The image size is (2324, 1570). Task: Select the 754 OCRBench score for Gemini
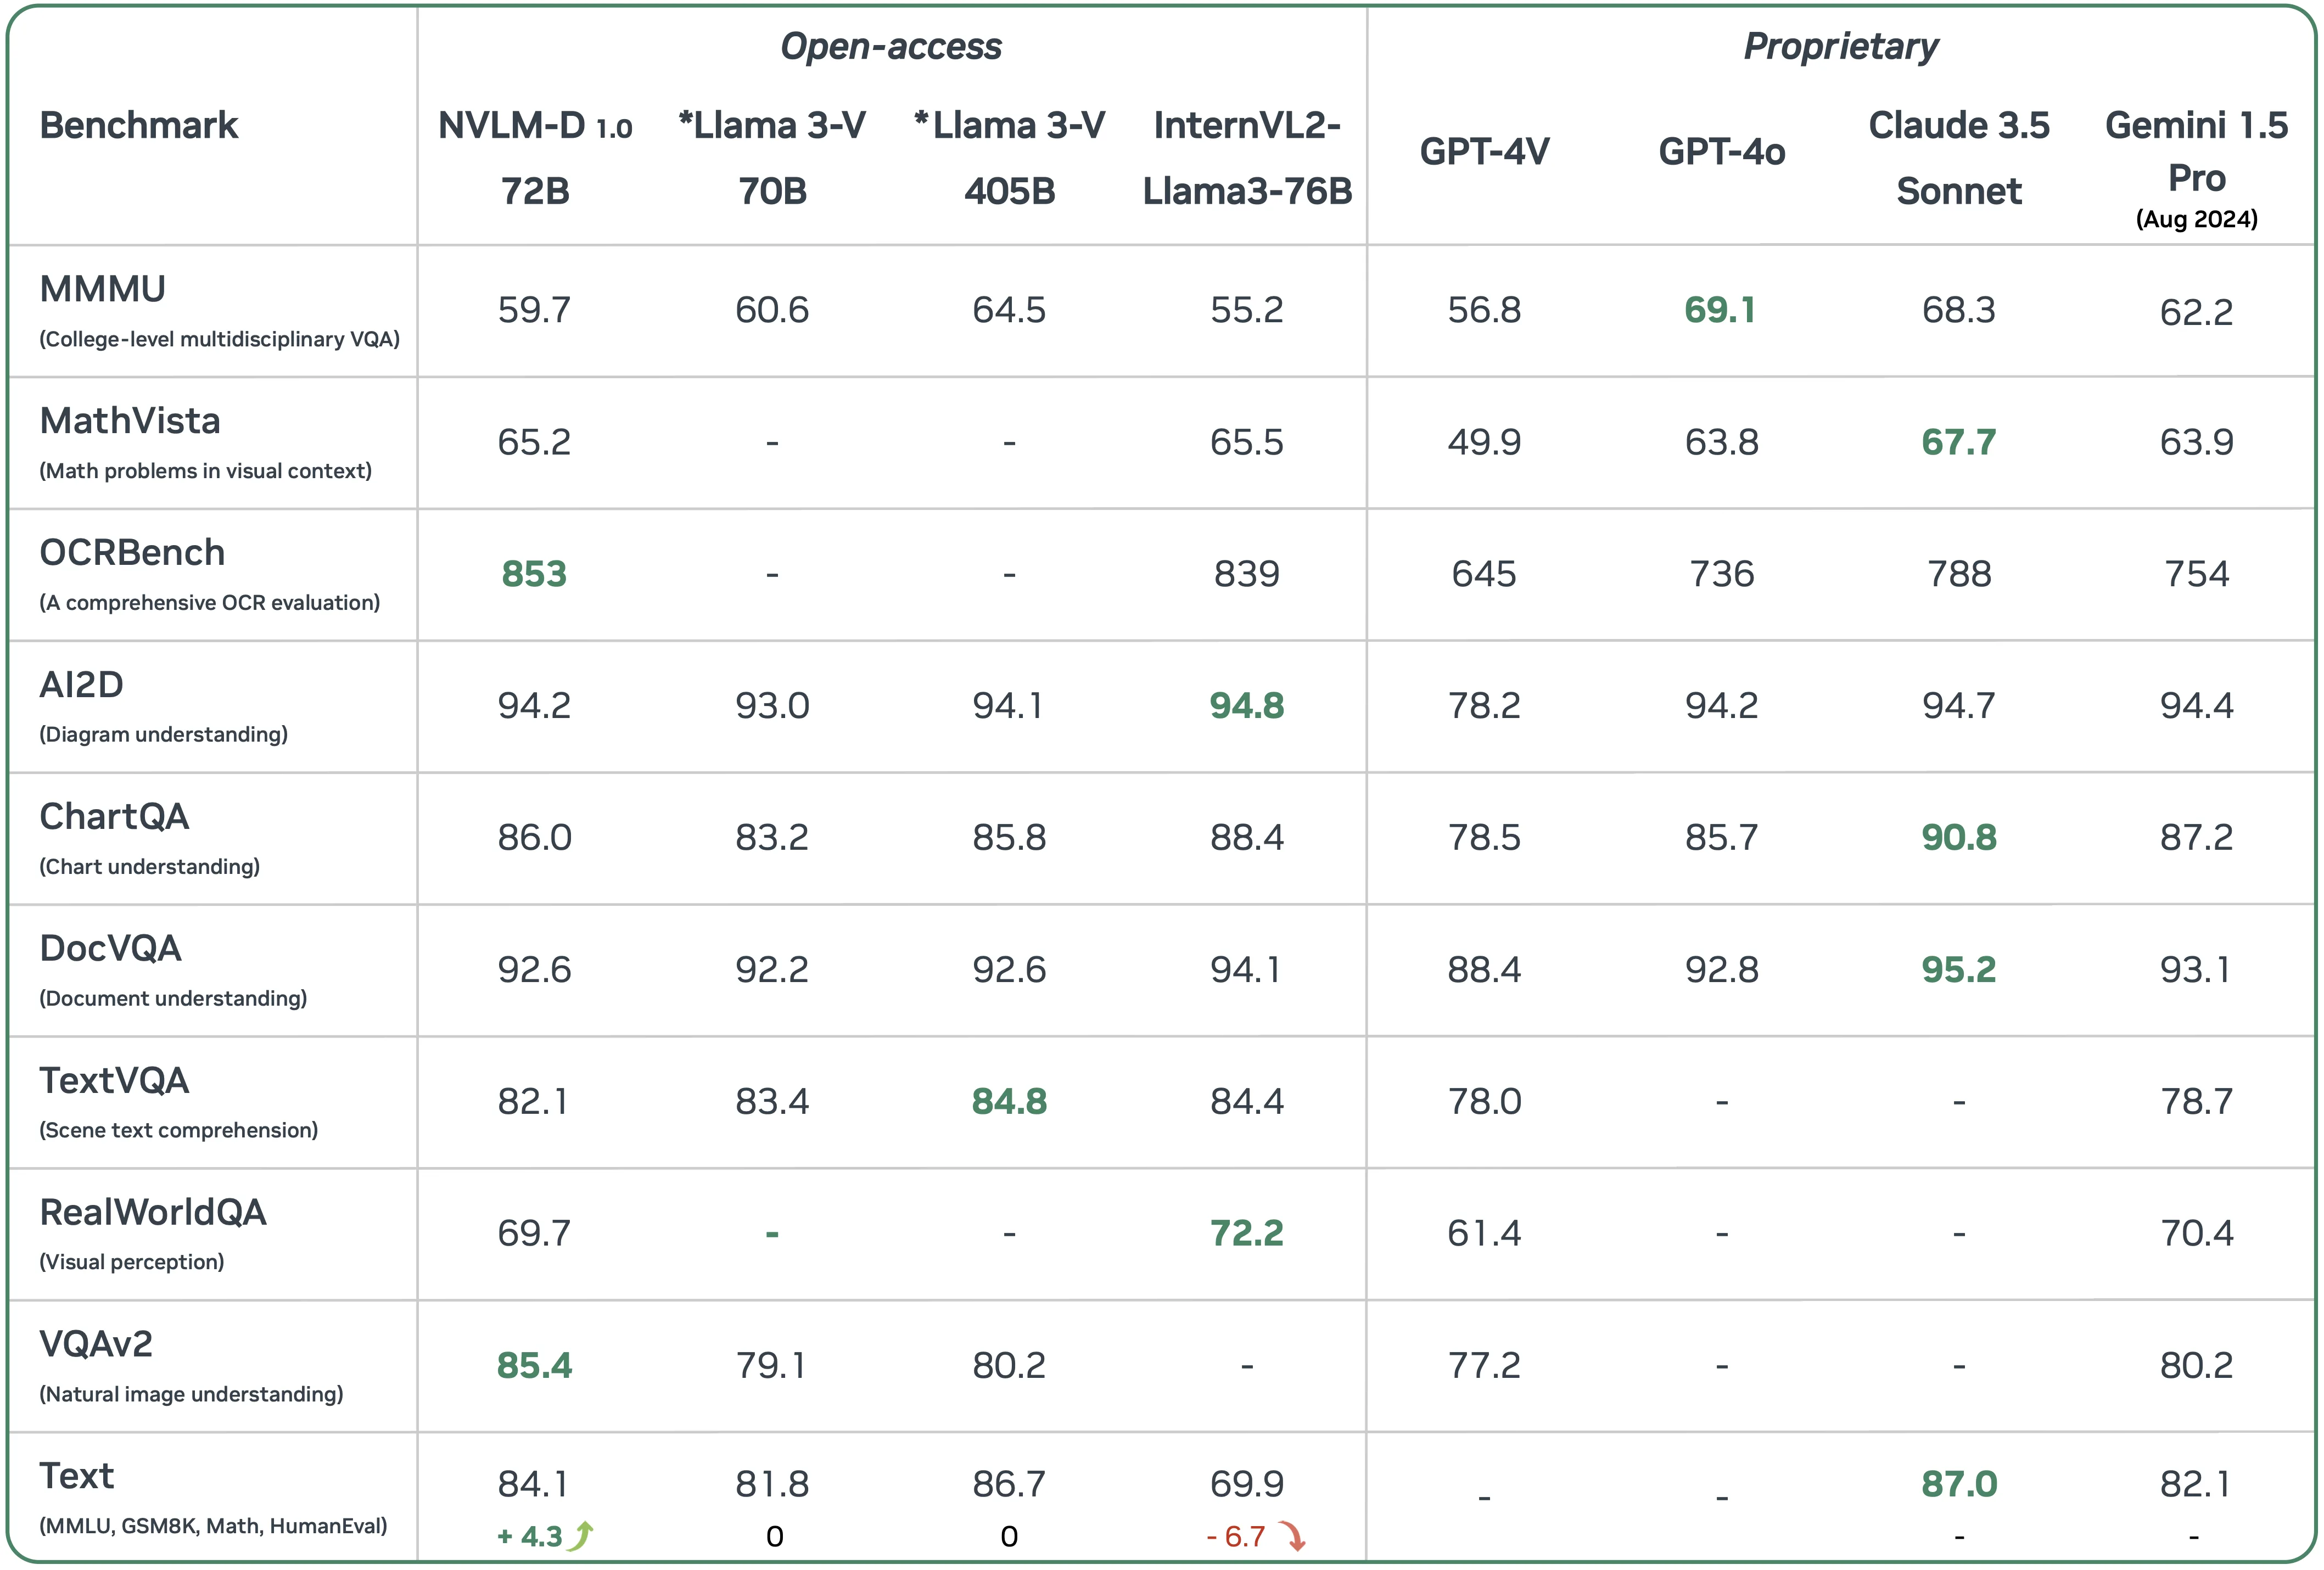pyautogui.click(x=2197, y=574)
